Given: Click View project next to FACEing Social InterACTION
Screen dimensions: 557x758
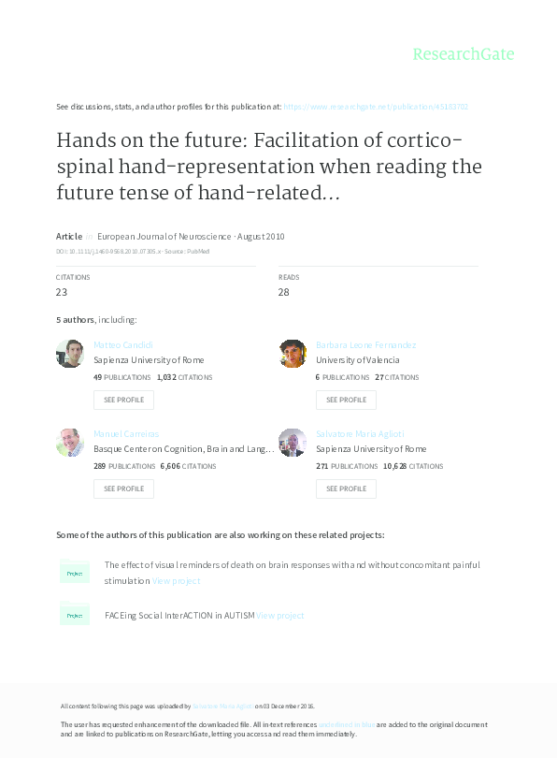Looking at the screenshot, I should pos(280,615).
